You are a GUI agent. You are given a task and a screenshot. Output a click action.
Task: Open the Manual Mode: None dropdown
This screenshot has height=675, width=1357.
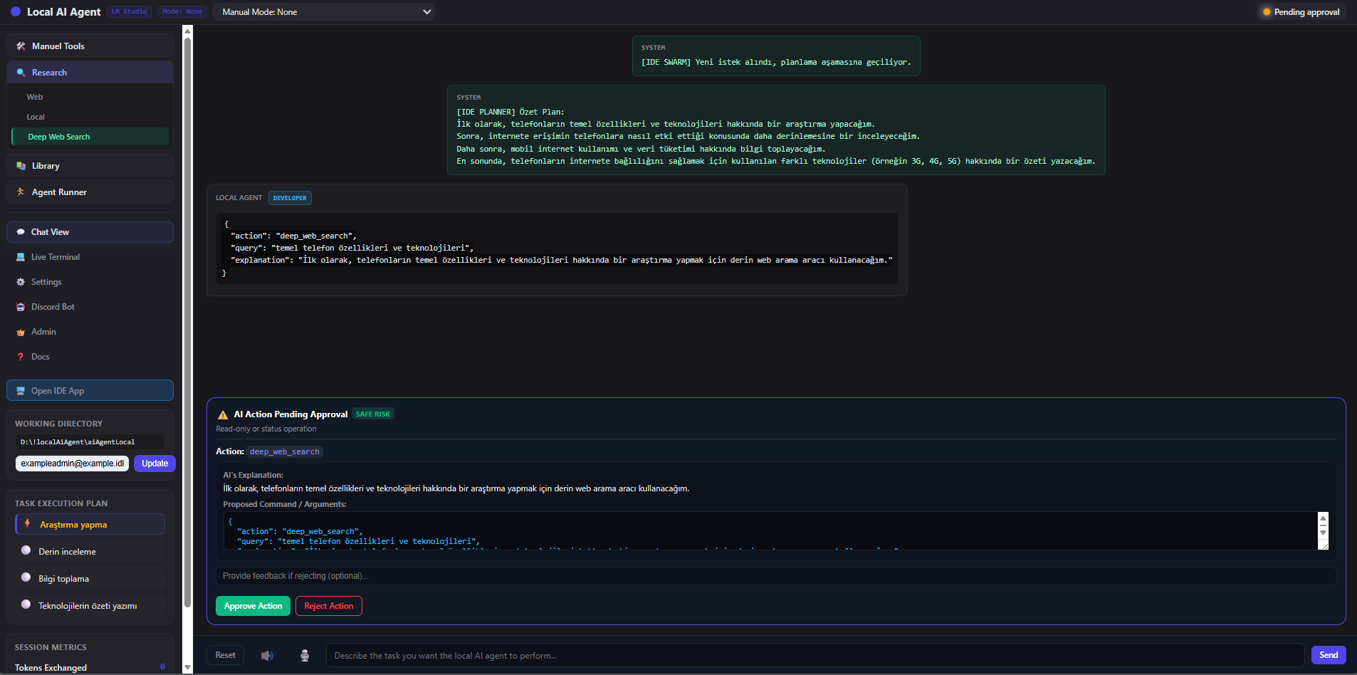click(324, 12)
